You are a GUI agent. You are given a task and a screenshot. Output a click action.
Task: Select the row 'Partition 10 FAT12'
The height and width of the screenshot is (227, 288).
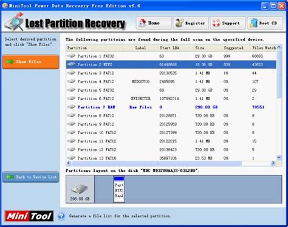pos(171,132)
